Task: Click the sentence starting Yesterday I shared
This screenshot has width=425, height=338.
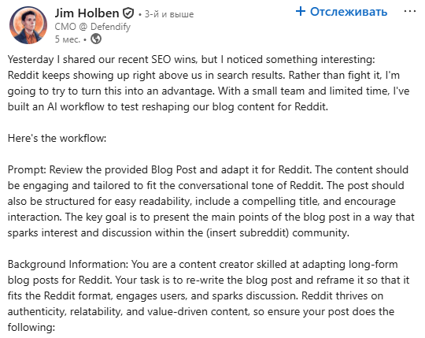Action: (191, 59)
